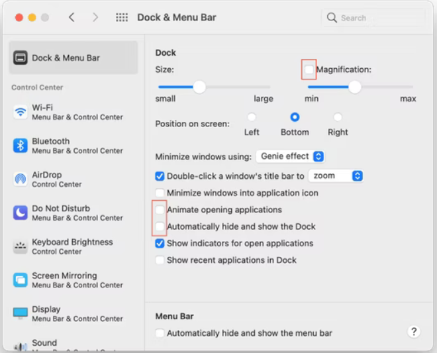Select the Bluetooth sidebar icon

(21, 146)
